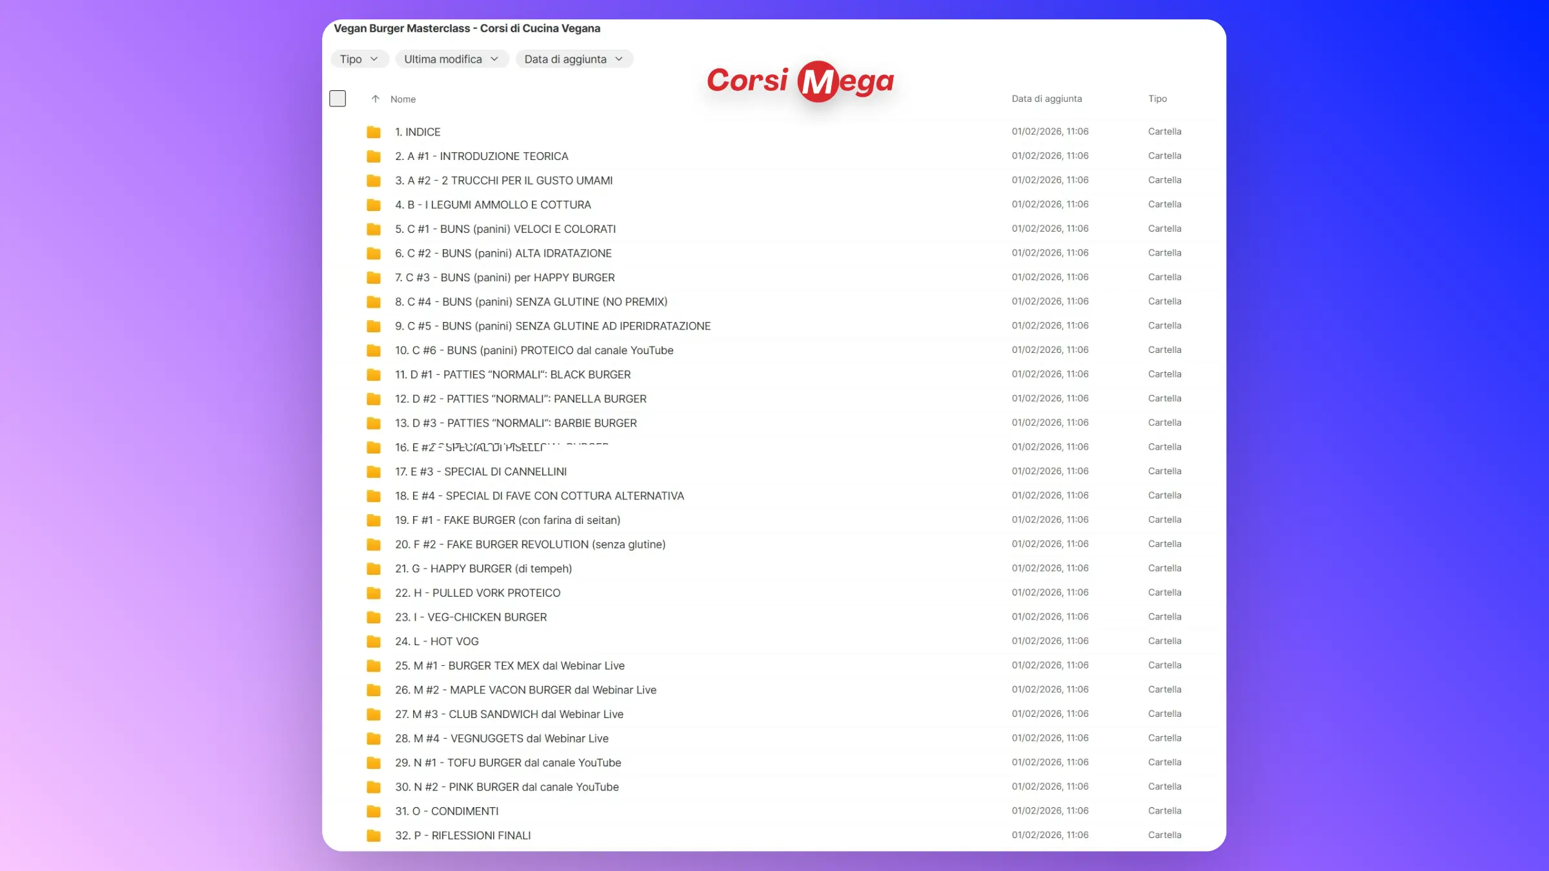Click the folder icon for 1. INDICE

point(373,132)
